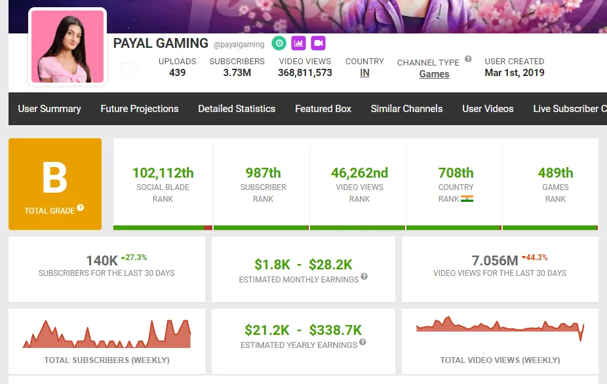The height and width of the screenshot is (384, 607).
Task: Open the Detailed Statistics tab
Action: pos(237,109)
